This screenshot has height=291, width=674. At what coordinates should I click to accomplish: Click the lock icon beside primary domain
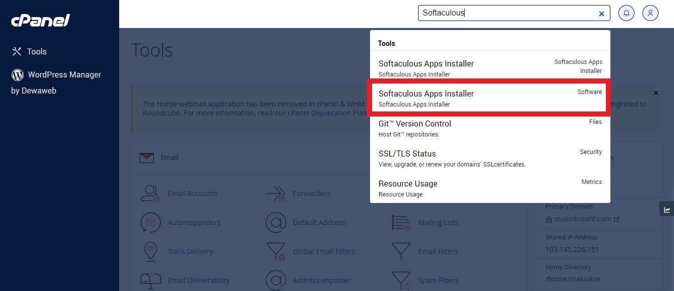coord(549,219)
